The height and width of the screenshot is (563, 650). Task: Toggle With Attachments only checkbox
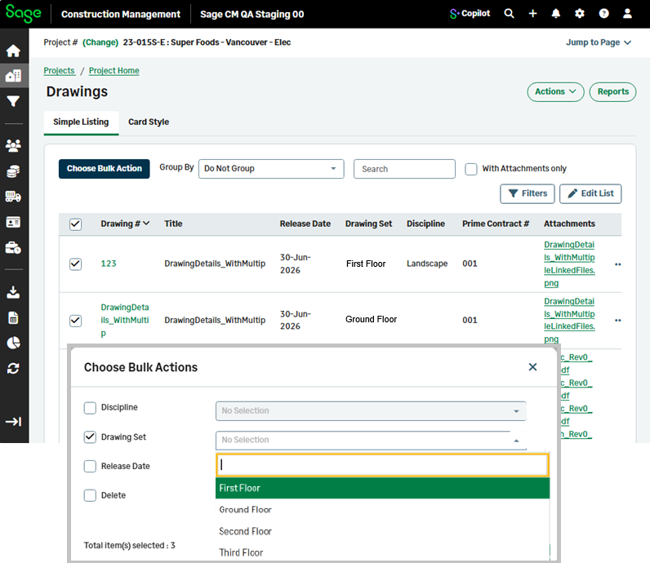click(471, 169)
